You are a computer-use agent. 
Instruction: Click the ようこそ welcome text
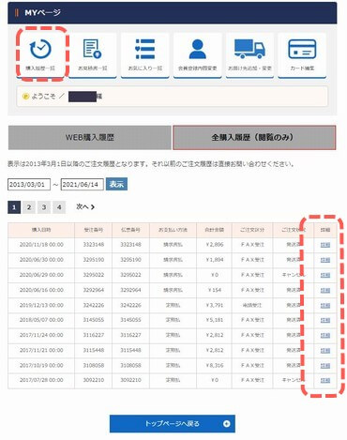[43, 97]
